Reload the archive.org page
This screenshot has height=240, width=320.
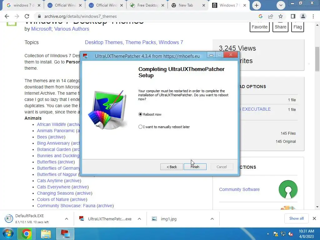27,16
